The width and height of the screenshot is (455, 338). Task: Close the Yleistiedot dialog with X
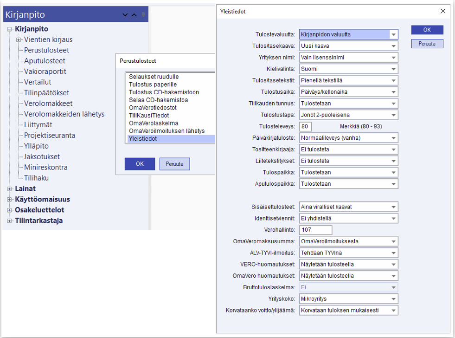(443, 11)
